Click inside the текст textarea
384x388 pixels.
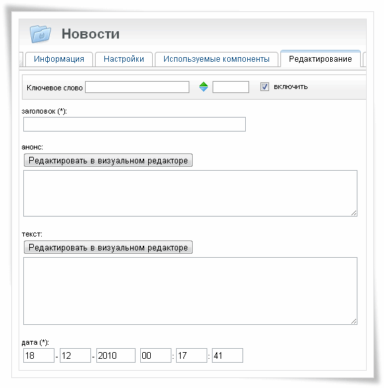pos(190,291)
